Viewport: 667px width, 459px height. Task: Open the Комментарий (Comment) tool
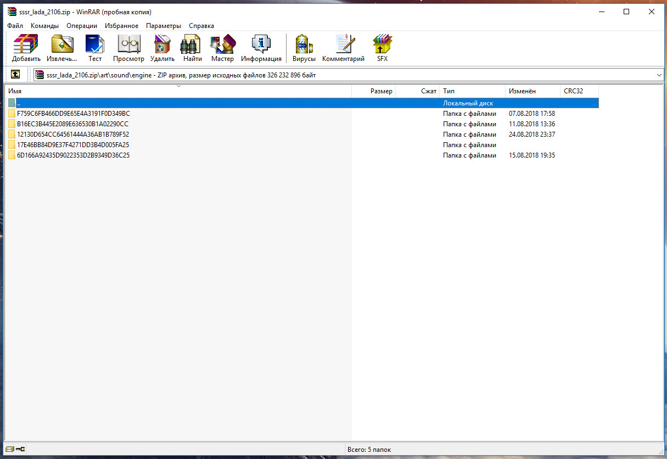pyautogui.click(x=343, y=48)
